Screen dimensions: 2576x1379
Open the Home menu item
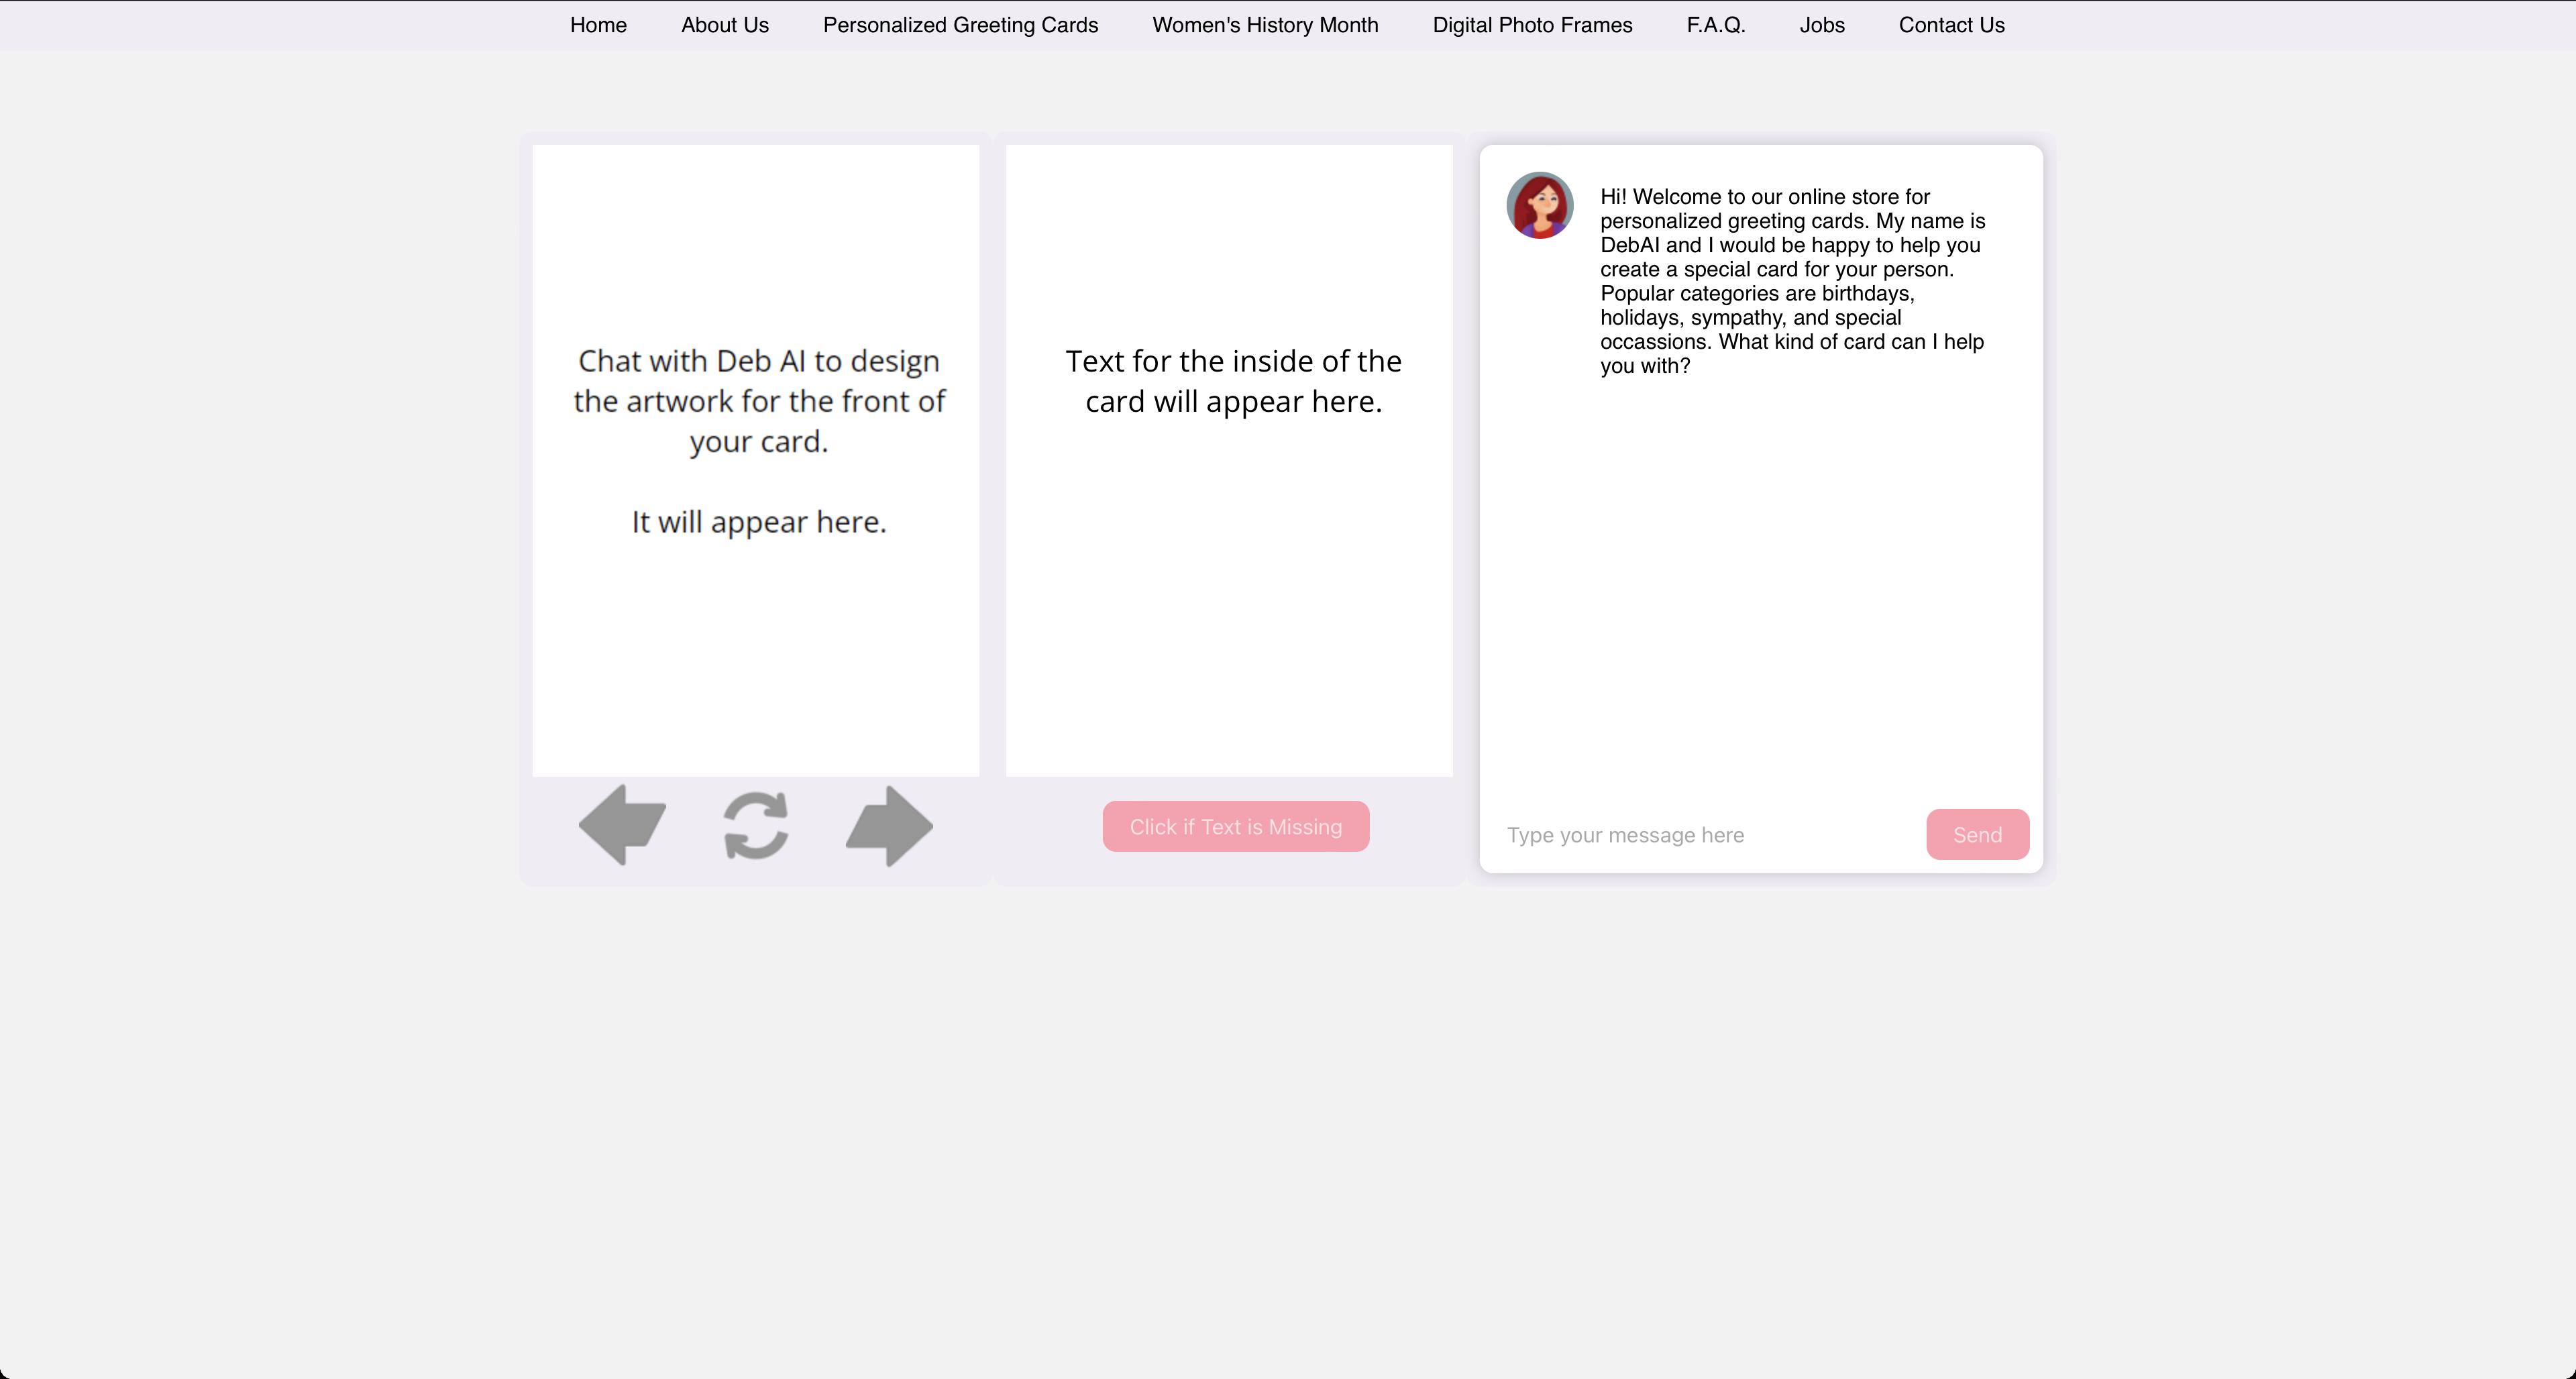coord(598,25)
